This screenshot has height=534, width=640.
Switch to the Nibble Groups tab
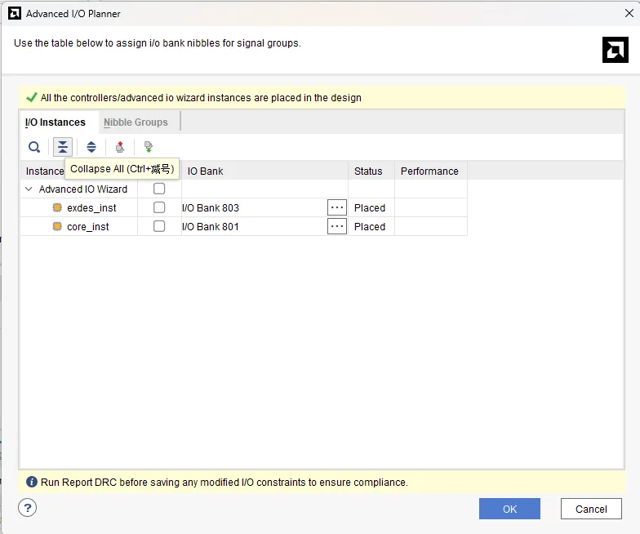[x=136, y=122]
